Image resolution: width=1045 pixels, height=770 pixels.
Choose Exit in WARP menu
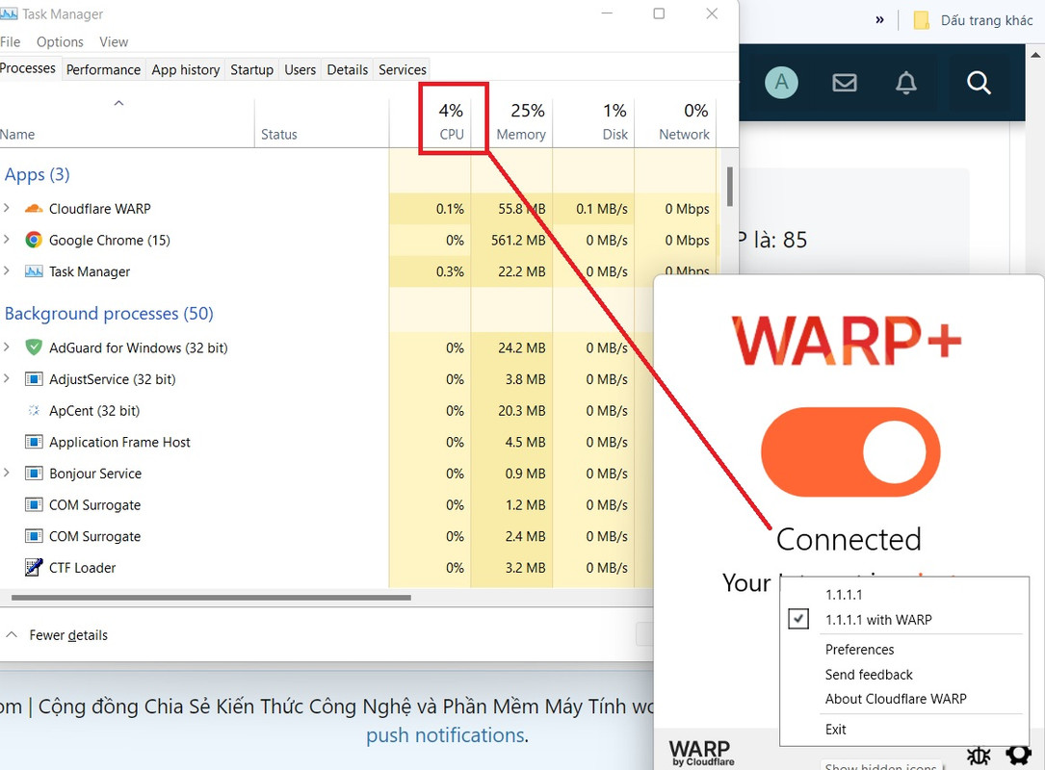pos(835,730)
